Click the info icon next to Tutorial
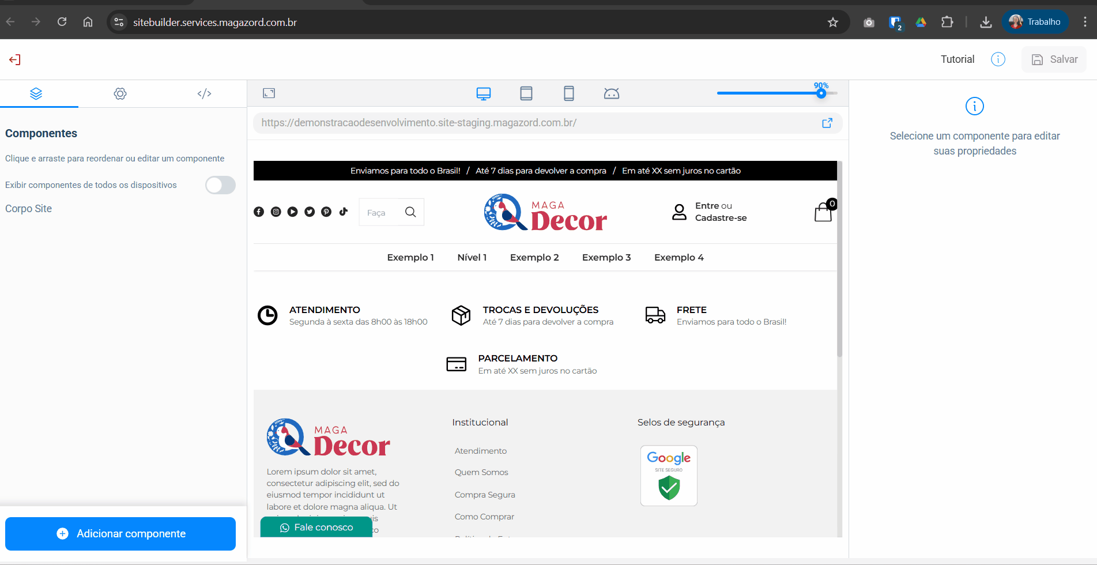The height and width of the screenshot is (565, 1097). [x=998, y=59]
